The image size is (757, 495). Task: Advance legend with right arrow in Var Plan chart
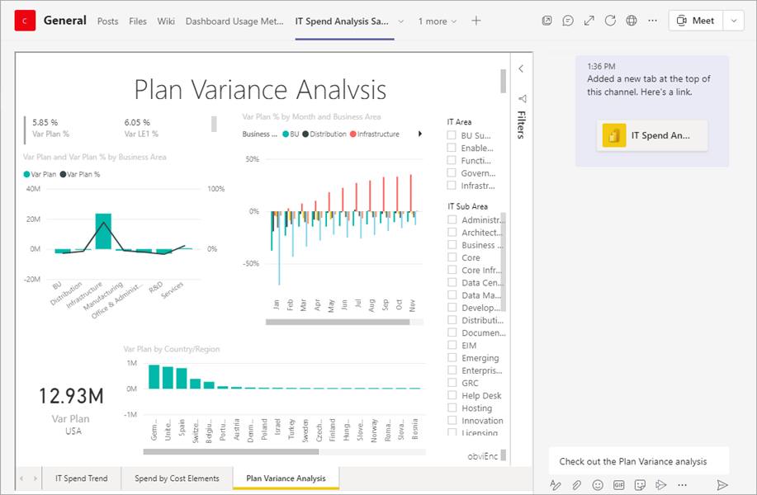point(420,134)
